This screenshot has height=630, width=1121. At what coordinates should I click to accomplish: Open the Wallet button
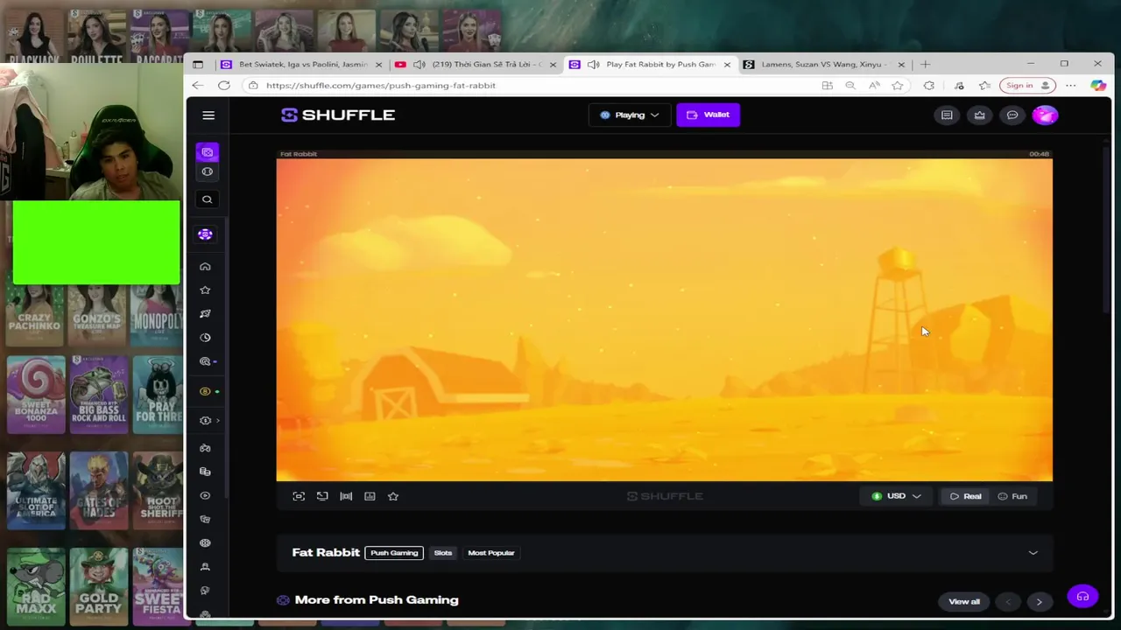[708, 115]
